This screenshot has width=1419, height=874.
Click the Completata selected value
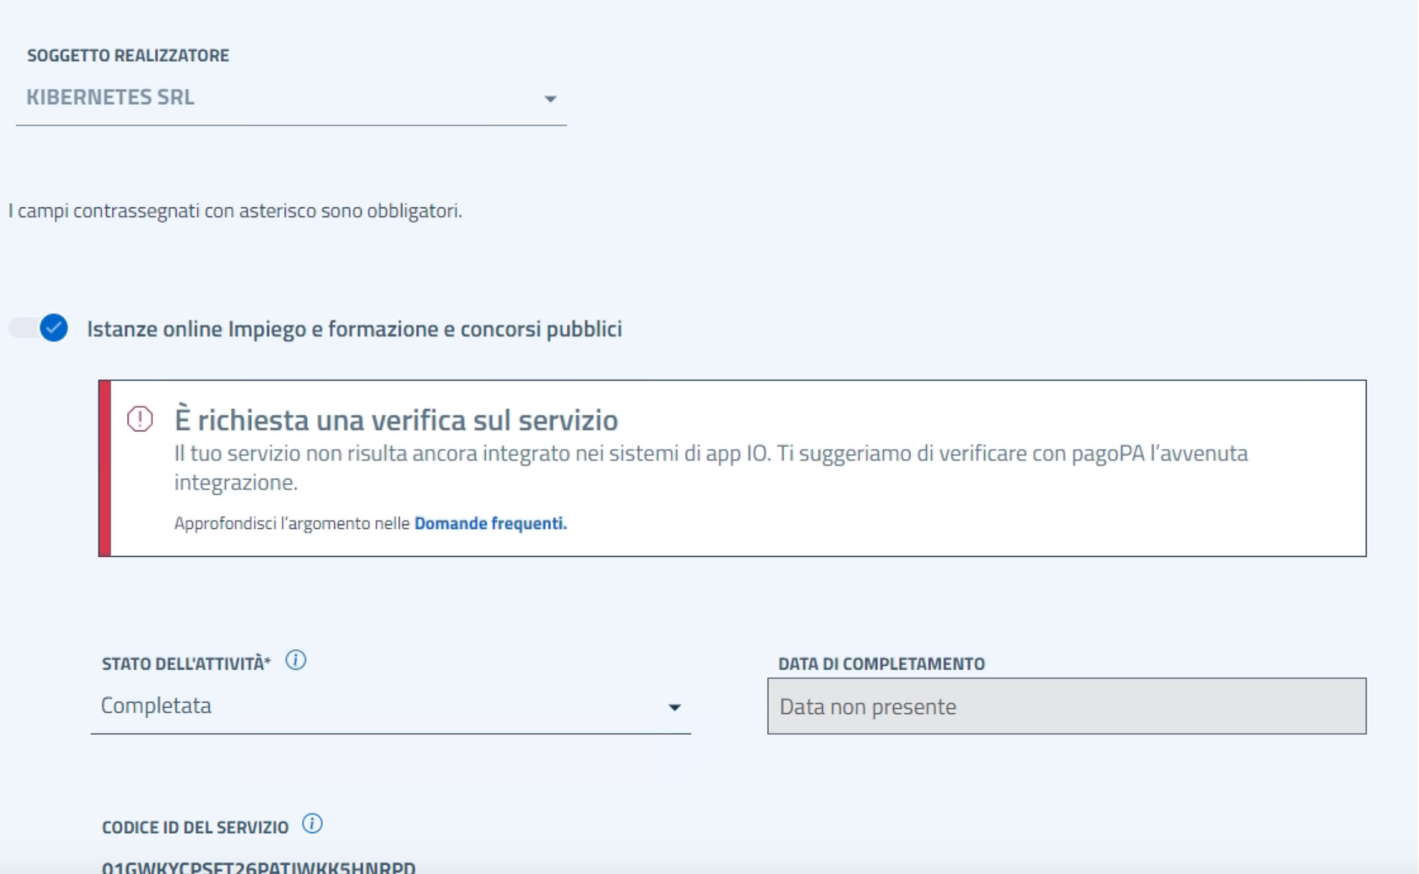tap(156, 706)
